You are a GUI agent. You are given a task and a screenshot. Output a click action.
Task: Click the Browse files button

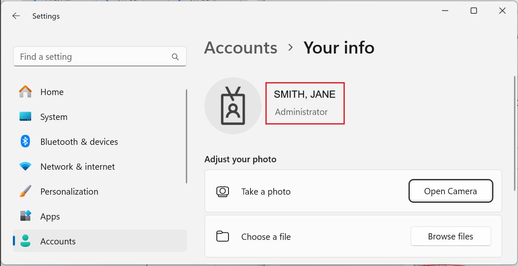click(450, 237)
